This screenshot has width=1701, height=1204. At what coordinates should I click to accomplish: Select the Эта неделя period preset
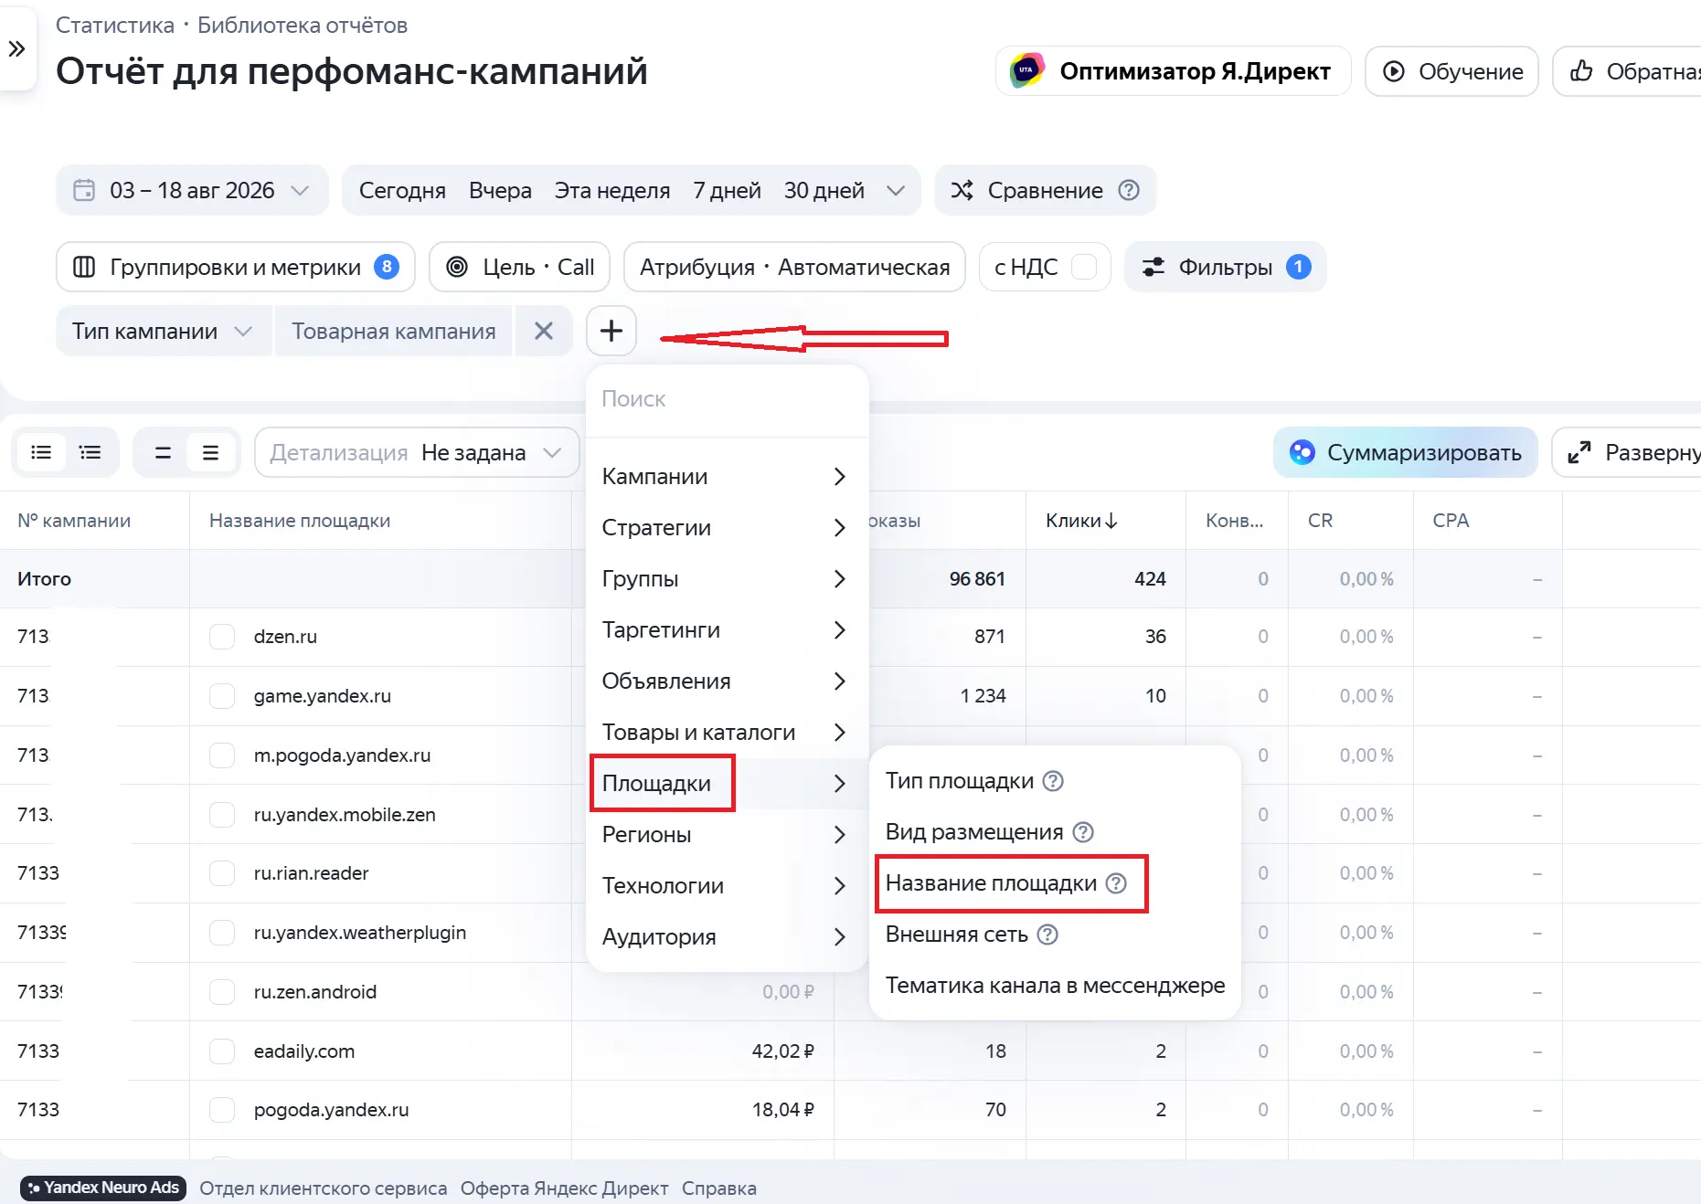pos(612,190)
